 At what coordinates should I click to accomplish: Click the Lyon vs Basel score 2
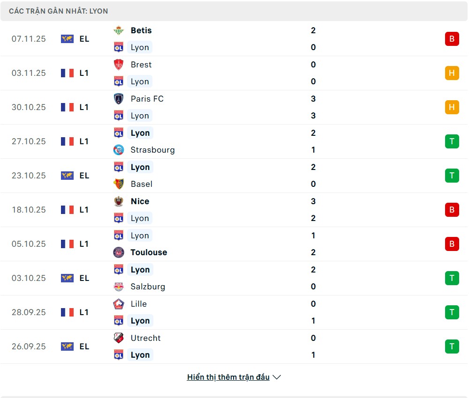[x=313, y=167]
